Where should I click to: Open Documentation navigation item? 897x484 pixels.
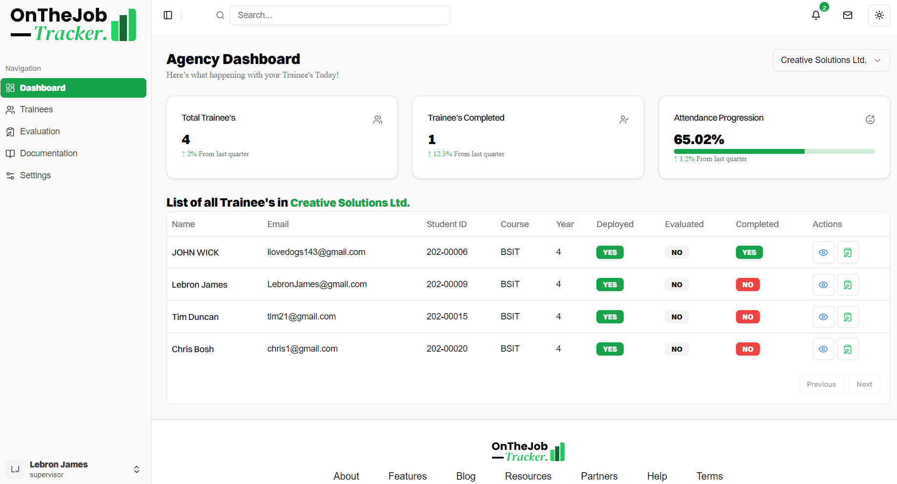tap(73, 154)
